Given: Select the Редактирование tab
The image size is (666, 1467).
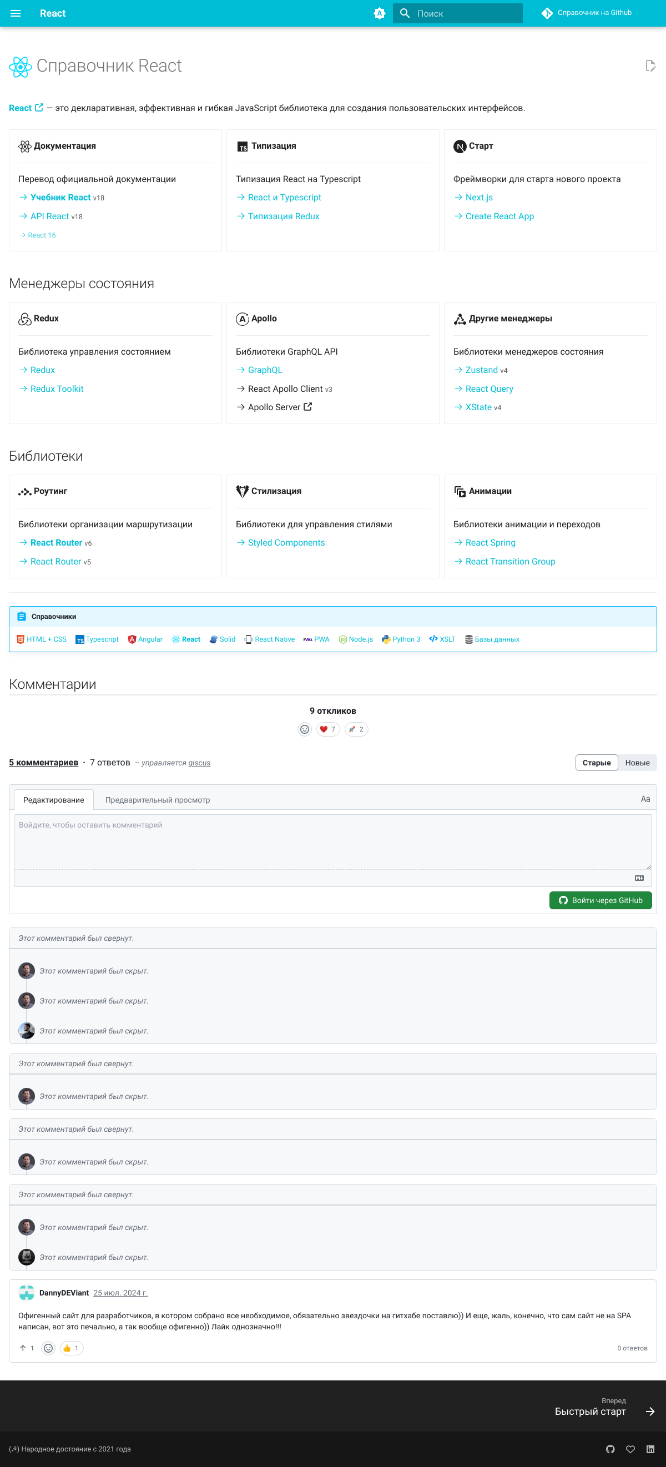Looking at the screenshot, I should (x=53, y=800).
